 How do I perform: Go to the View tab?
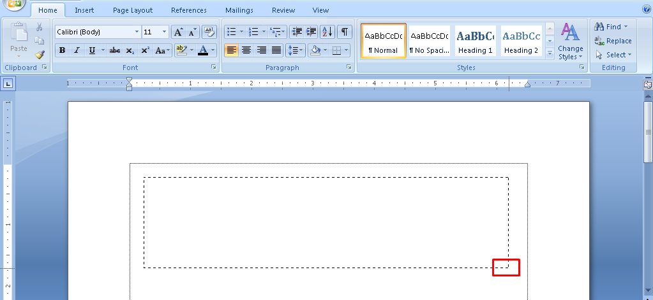point(320,10)
